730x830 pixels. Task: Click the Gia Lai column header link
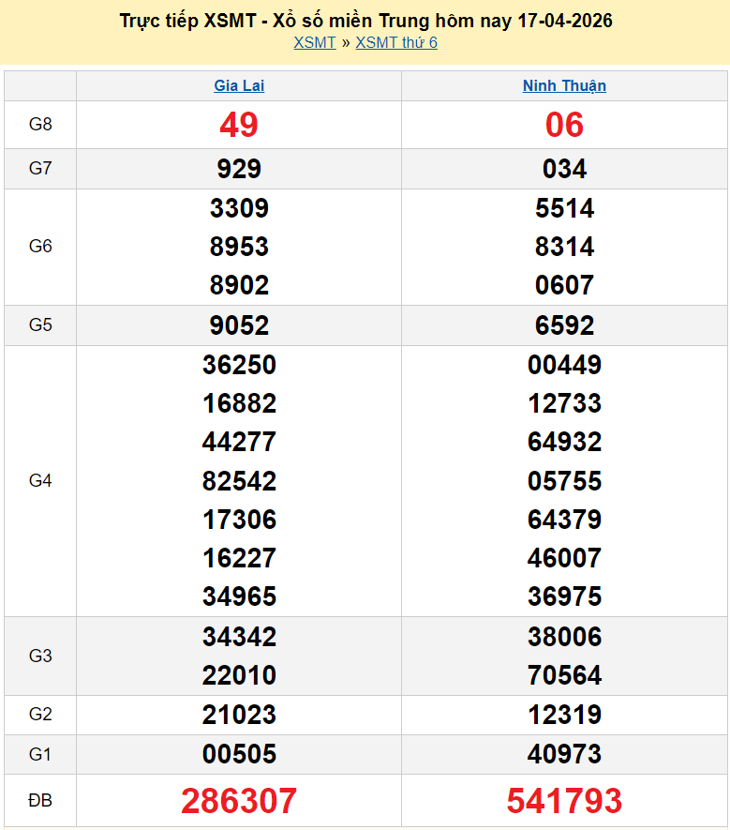point(239,85)
